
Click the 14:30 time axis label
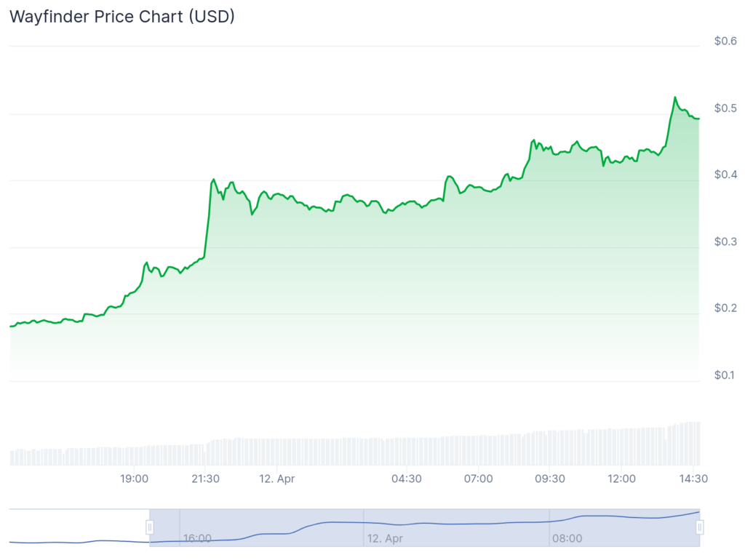pyautogui.click(x=694, y=479)
